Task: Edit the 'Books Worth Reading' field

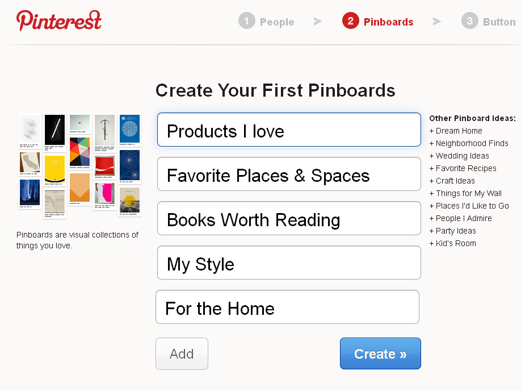Action: click(x=289, y=219)
